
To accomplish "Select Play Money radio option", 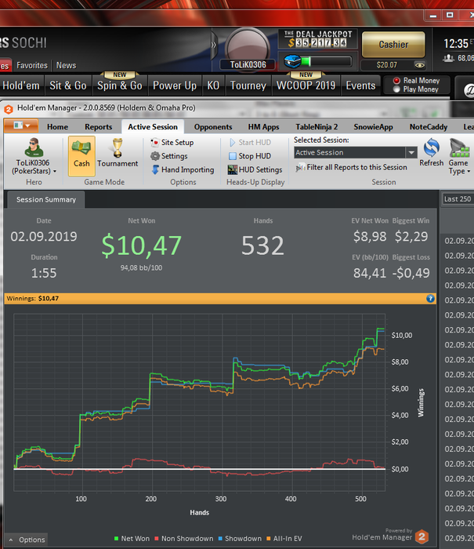I will pyautogui.click(x=396, y=89).
